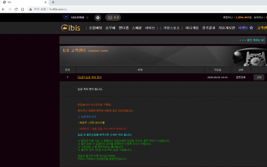This screenshot has width=267, height=167.
Task: Open the [입금] 입금 계좌 문의 link
Action: point(89,77)
